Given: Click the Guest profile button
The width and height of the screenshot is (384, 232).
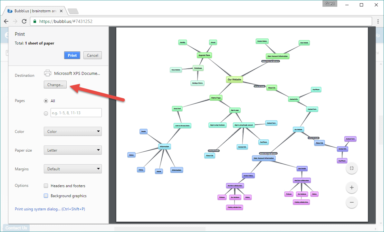Looking at the screenshot, I should pos(330,4).
